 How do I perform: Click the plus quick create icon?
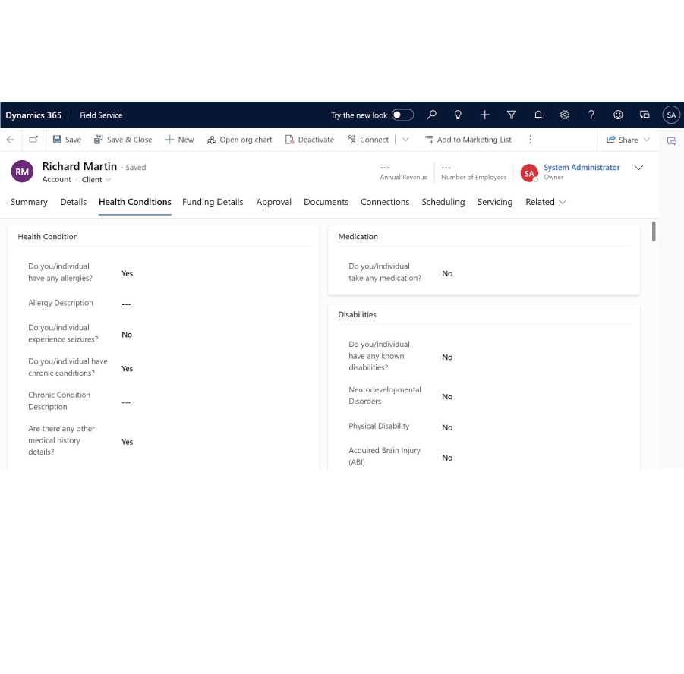pos(484,115)
